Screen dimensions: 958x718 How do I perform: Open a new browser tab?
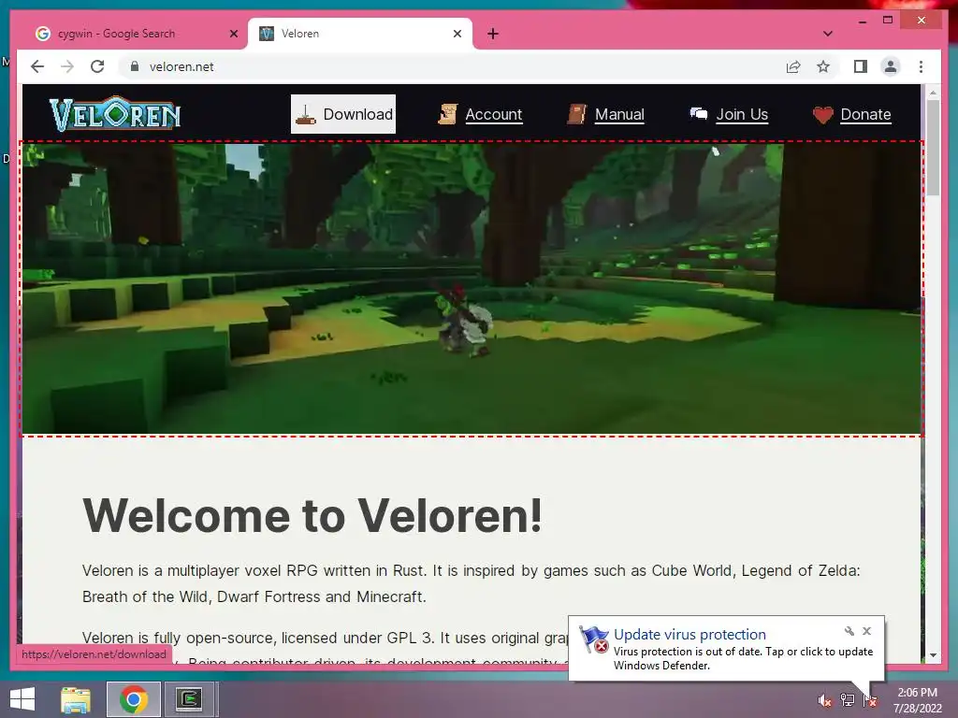pyautogui.click(x=493, y=34)
